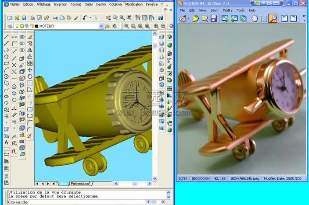This screenshot has height=205, width=309.
Task: Click the blue question-mark Help icon in AutoCAD
Action: (161, 18)
